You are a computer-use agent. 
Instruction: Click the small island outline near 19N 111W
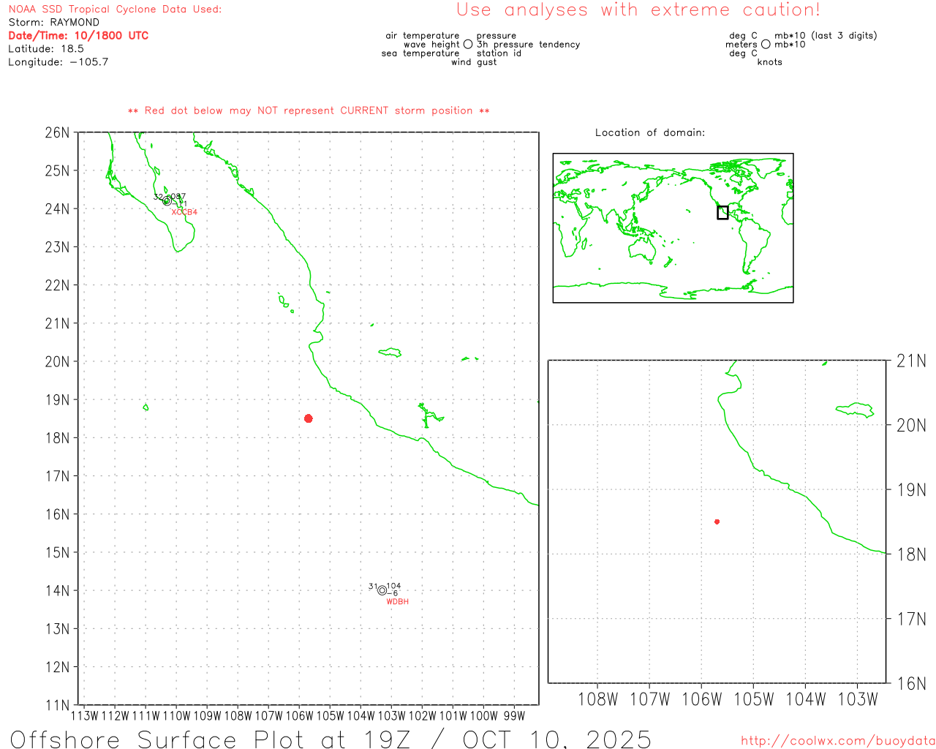(x=146, y=407)
